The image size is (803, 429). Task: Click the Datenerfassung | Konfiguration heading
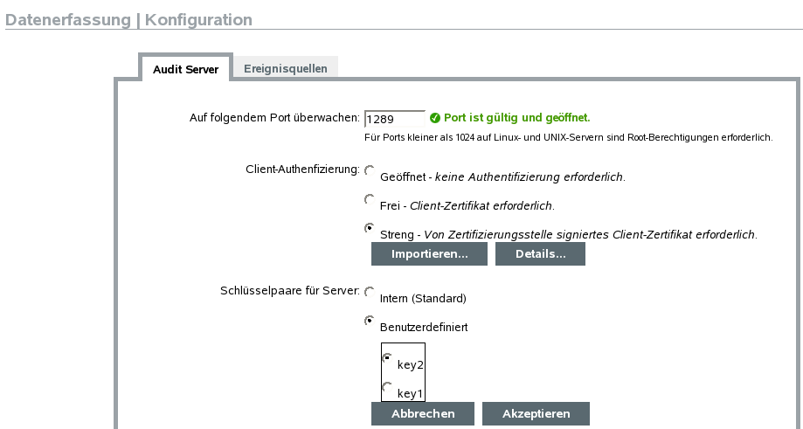point(128,19)
